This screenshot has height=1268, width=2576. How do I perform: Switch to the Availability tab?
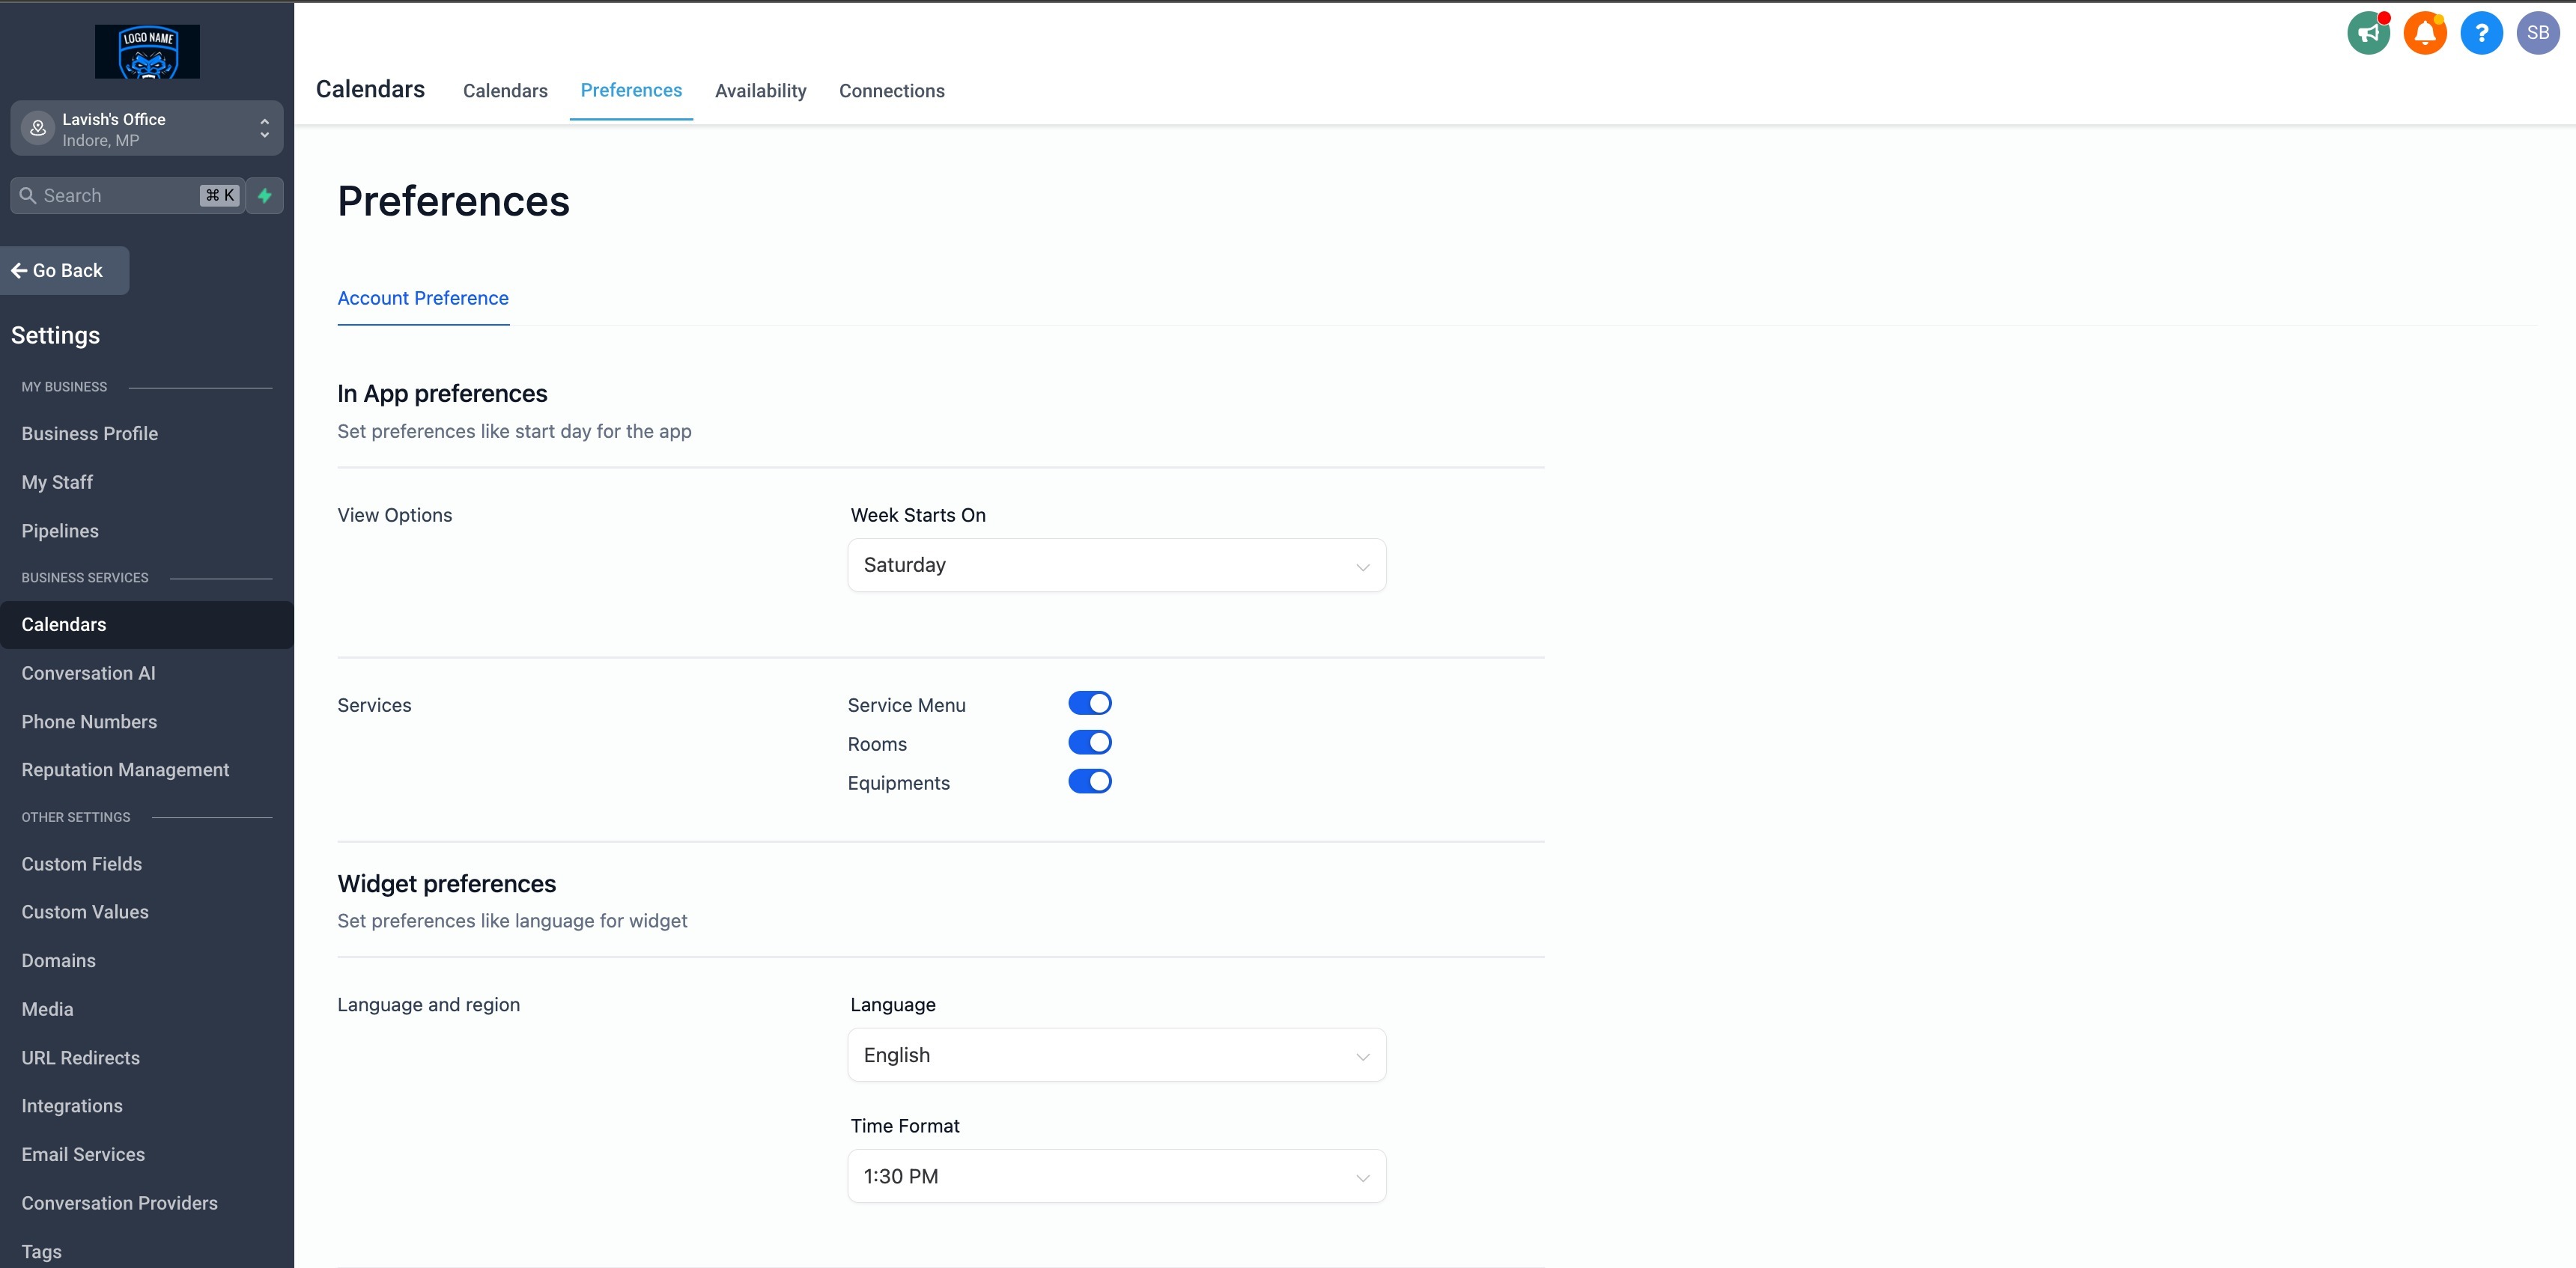point(760,91)
